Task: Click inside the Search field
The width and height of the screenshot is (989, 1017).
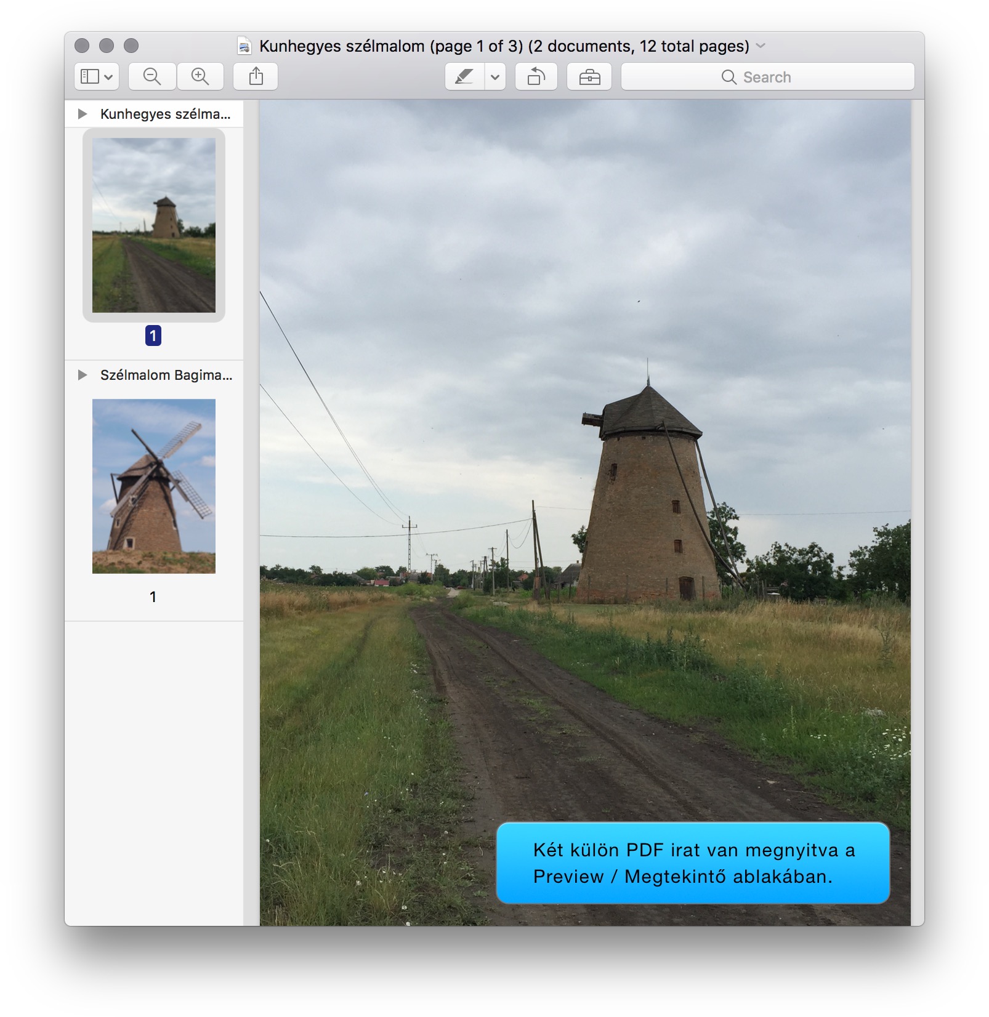Action: pyautogui.click(x=767, y=77)
